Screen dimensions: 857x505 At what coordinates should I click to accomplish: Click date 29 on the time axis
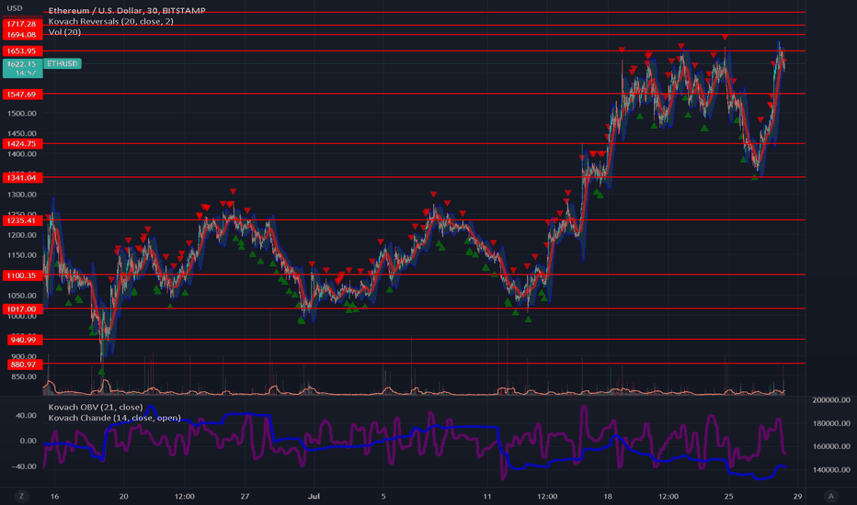(797, 496)
